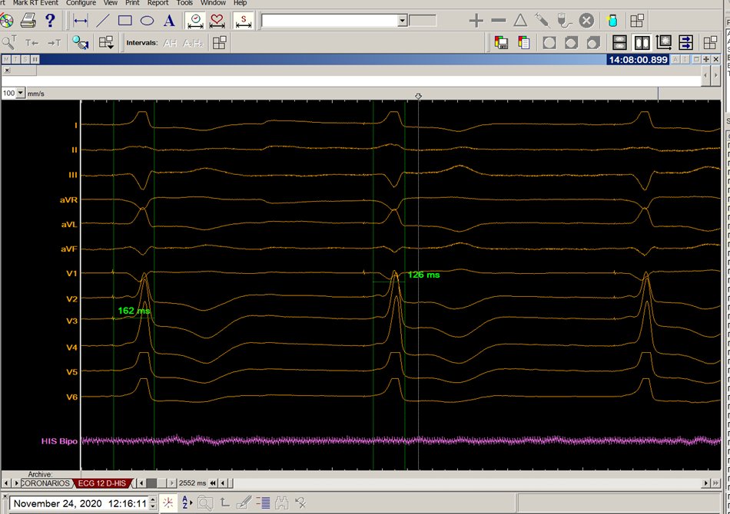Toggle the M button in window title bar

pos(6,59)
